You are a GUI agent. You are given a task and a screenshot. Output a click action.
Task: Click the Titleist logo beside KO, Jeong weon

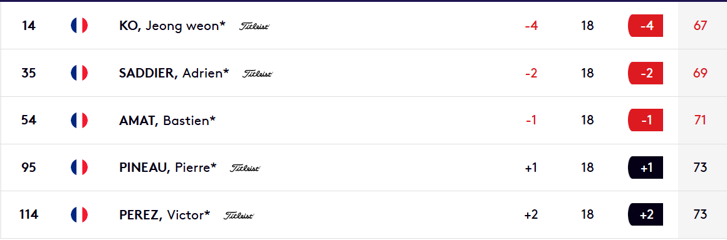click(254, 26)
